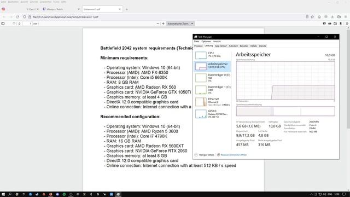350x197 pixels.
Task: Click the browser address bar URL
Action: click(66, 17)
